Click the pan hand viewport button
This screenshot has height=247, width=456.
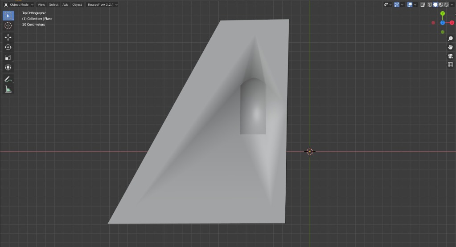450,47
